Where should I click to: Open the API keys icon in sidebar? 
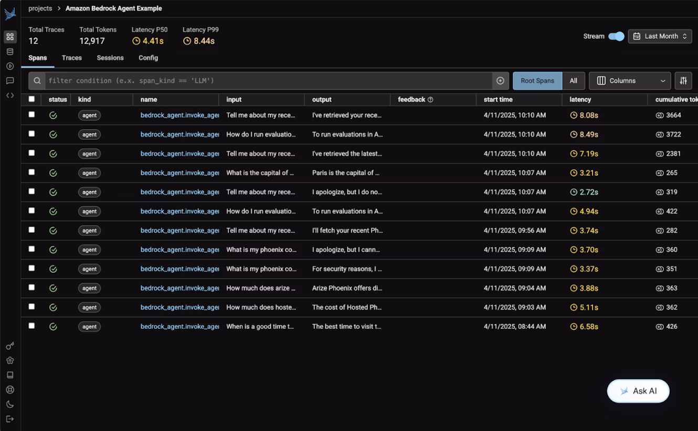tap(10, 346)
